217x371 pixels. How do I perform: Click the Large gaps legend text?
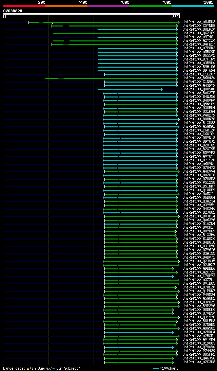[42, 368]
